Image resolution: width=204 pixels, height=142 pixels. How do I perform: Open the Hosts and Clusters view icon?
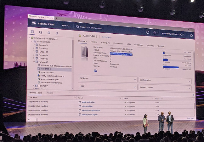(x=32, y=31)
